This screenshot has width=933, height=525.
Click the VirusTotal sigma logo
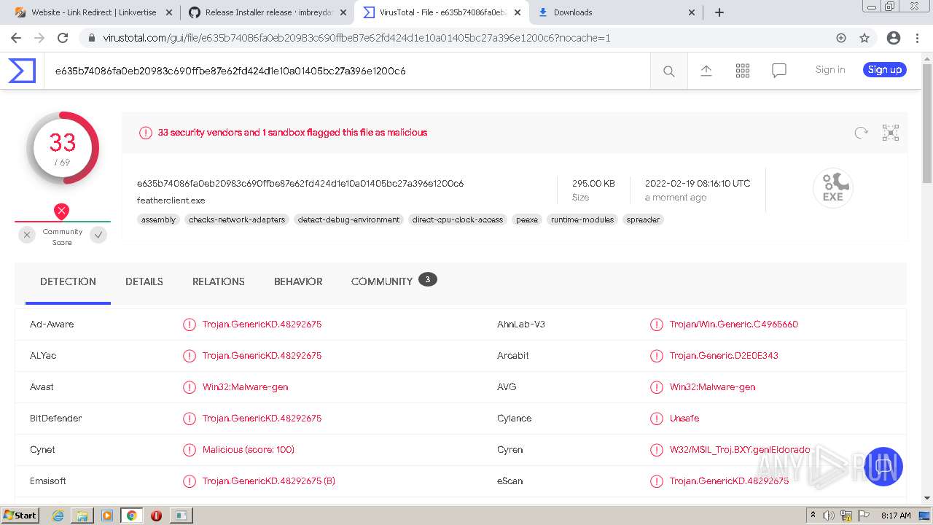tap(22, 71)
